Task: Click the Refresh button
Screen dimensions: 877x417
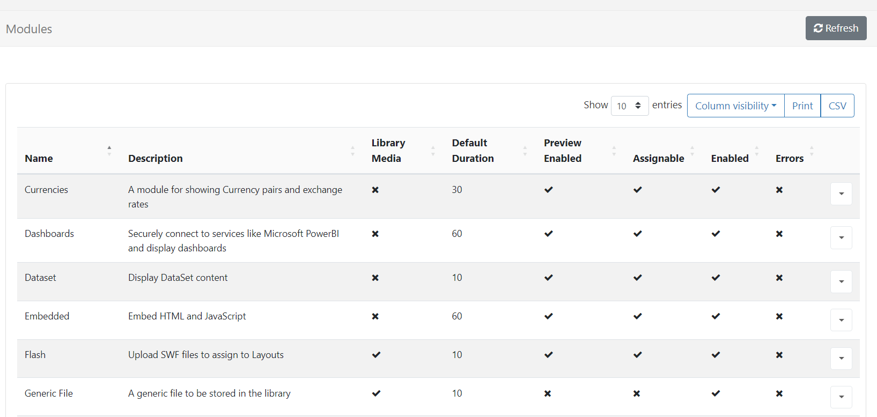Action: tap(836, 28)
